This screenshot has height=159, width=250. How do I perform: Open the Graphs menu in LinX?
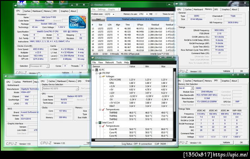point(111,10)
